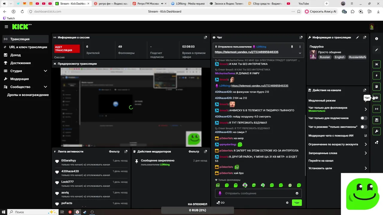Open chat settings with the gear icon
The width and height of the screenshot is (383, 215).
click(287, 203)
